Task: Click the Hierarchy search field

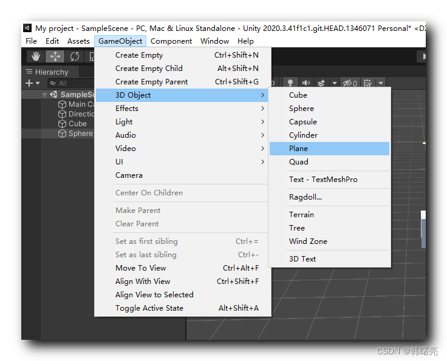Action: (71, 83)
